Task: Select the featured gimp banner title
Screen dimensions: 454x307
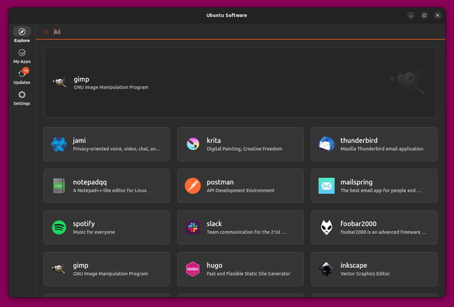Action: click(x=81, y=80)
